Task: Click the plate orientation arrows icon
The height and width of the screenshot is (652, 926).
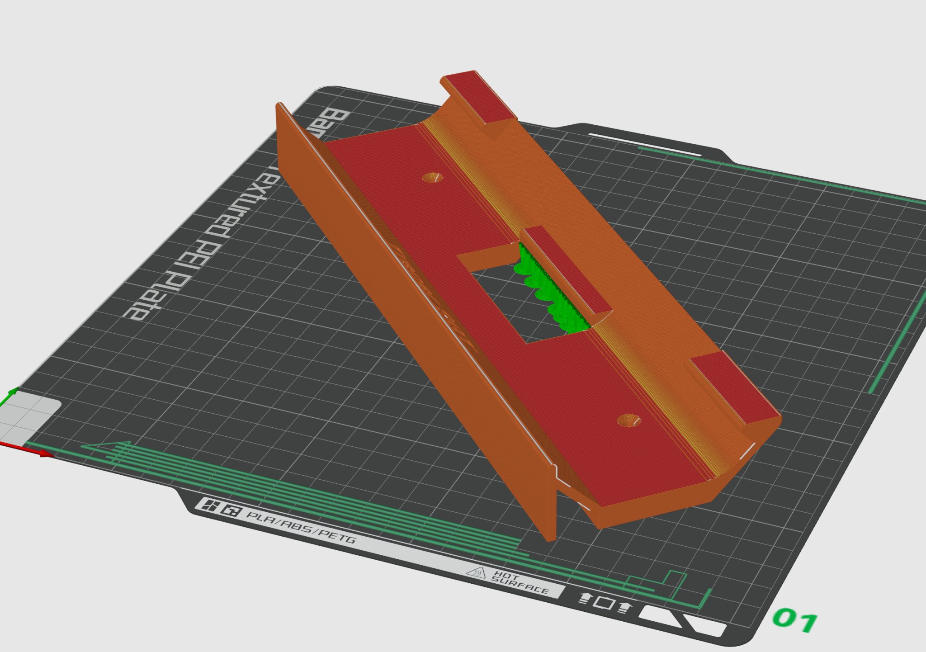Action: 605,603
